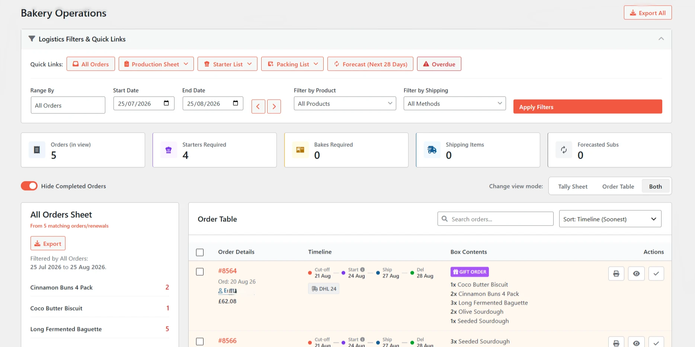The width and height of the screenshot is (695, 347).
Task: Open order #8566 link
Action: pos(227,341)
